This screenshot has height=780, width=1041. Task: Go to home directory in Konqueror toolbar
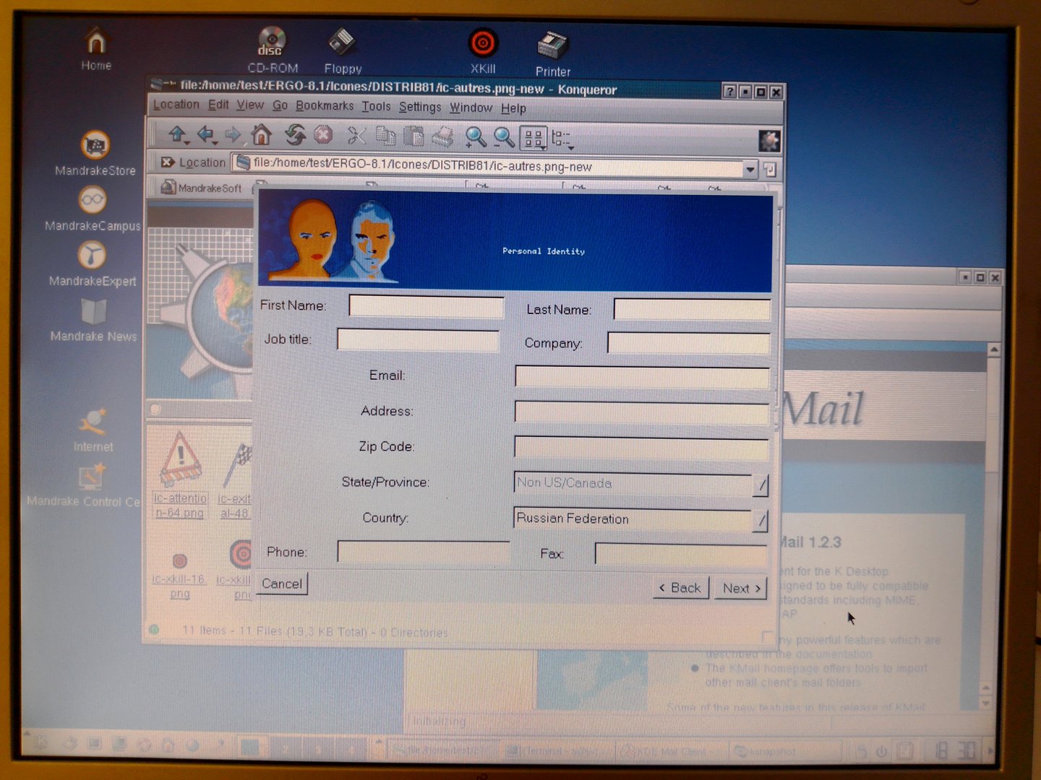[x=261, y=134]
